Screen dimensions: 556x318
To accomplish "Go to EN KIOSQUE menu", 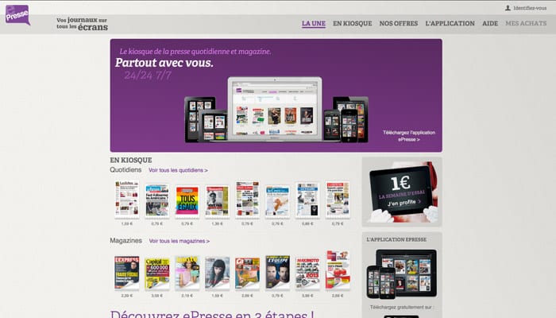I will (352, 23).
